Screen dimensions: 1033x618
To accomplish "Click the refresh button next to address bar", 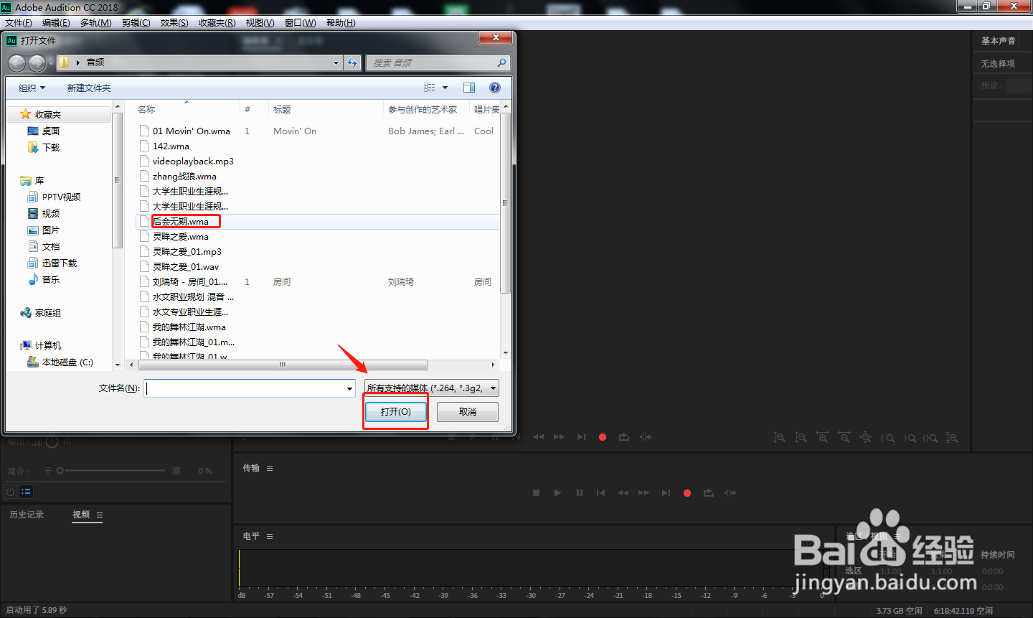I will click(352, 63).
